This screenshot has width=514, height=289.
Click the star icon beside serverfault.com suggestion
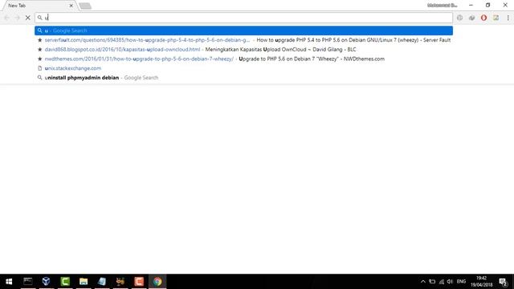(39, 40)
